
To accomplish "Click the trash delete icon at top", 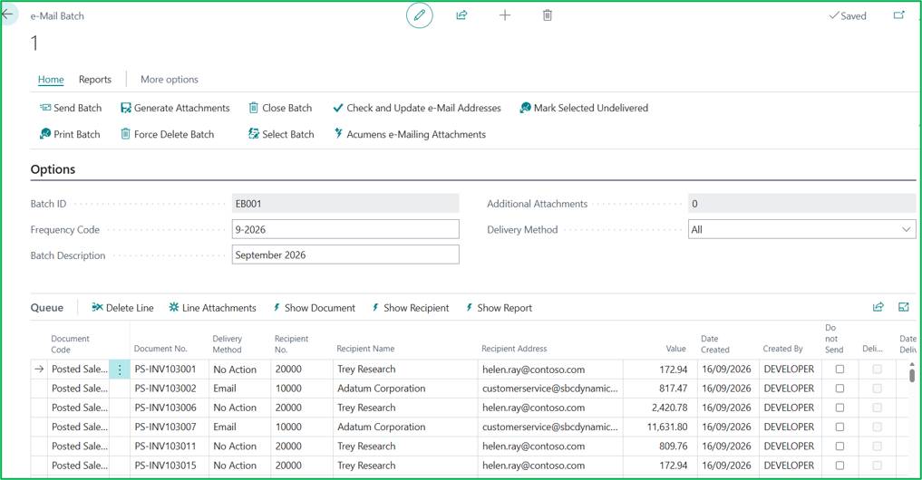I will point(547,15).
